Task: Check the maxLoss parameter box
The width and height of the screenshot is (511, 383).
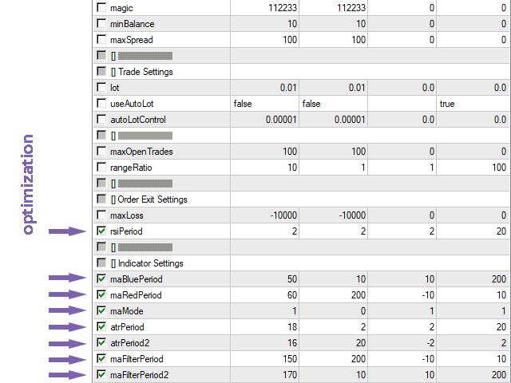Action: 101,215
